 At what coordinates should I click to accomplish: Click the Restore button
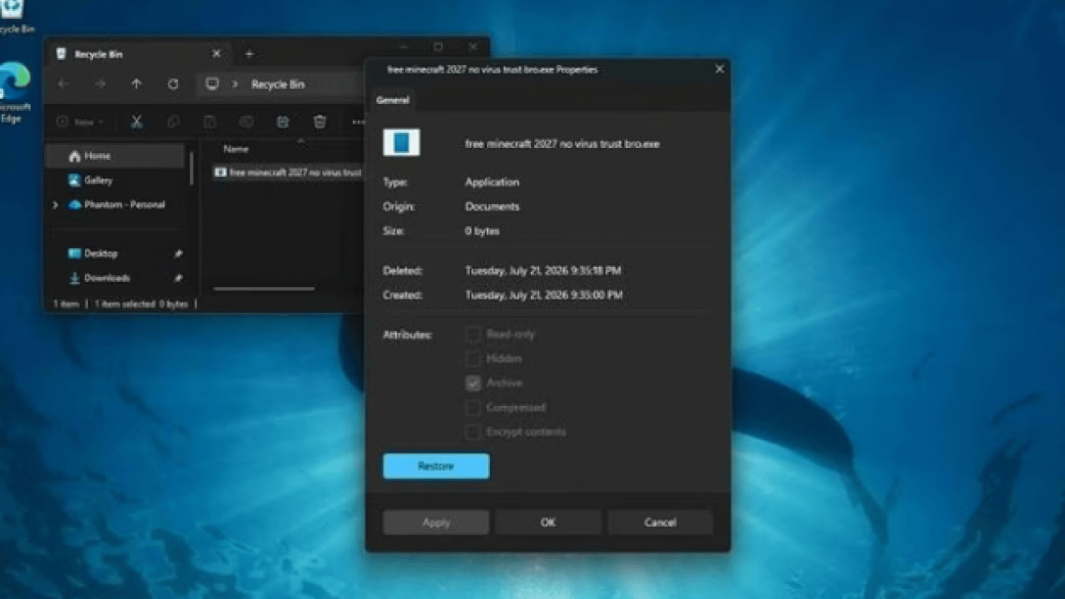pos(436,466)
